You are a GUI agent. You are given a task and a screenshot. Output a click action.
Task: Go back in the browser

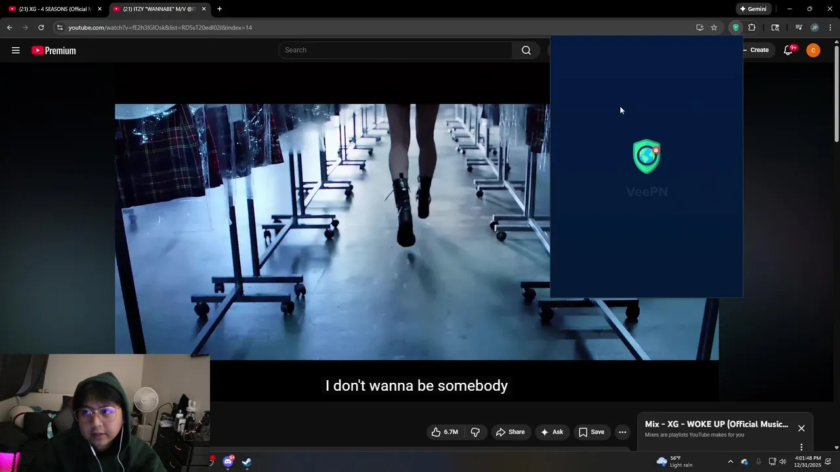[x=9, y=28]
